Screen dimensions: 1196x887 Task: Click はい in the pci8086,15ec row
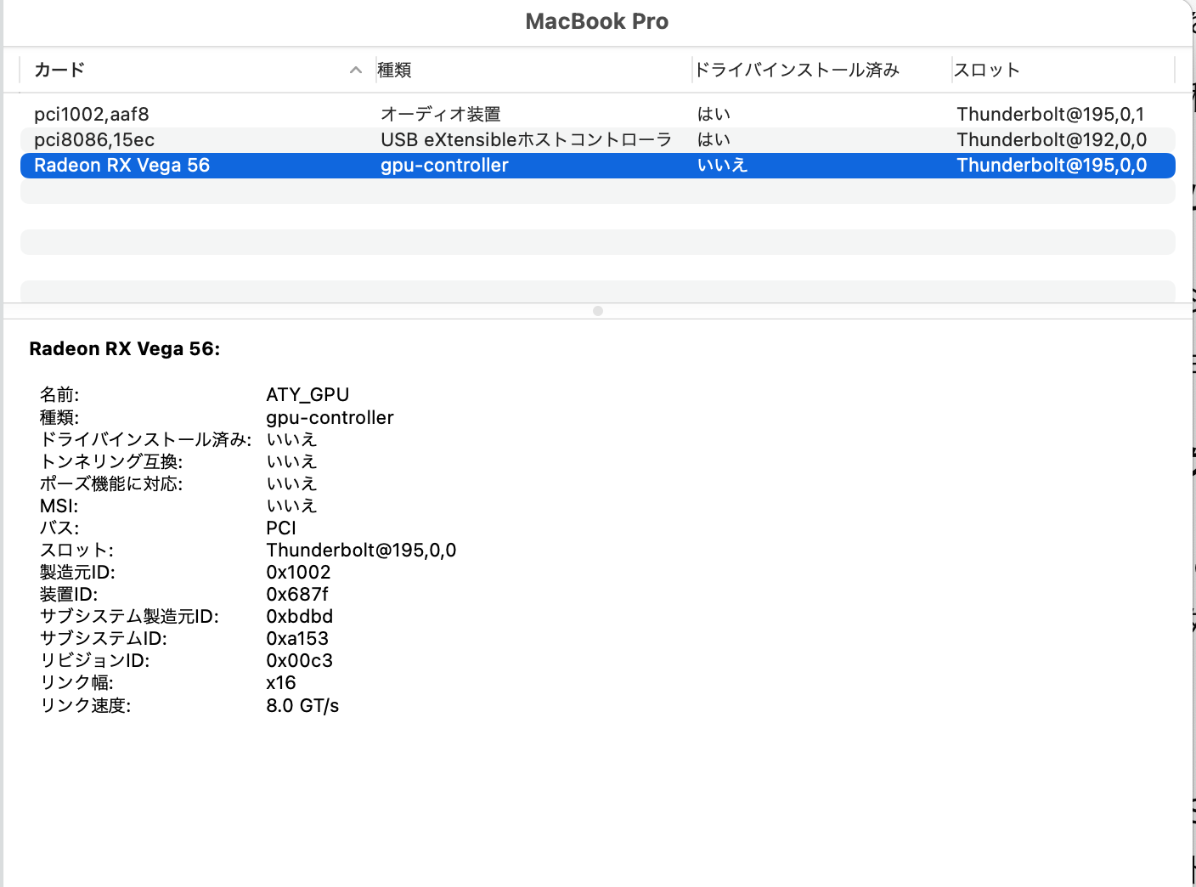pyautogui.click(x=714, y=139)
